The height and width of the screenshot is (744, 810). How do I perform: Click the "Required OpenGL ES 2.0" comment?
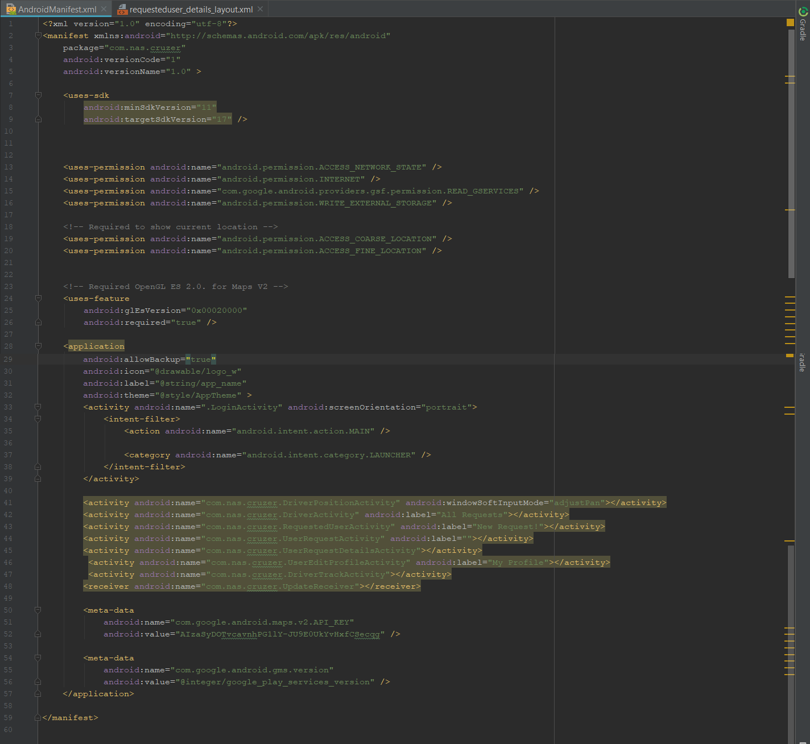[x=176, y=286]
